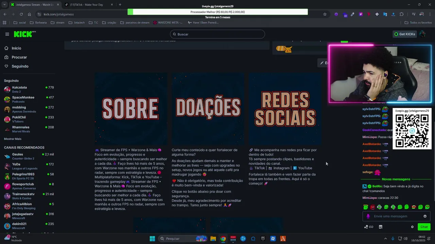Image resolution: width=435 pixels, height=244 pixels.
Task: Open Trainwreckstv recommended channel
Action: point(29,196)
